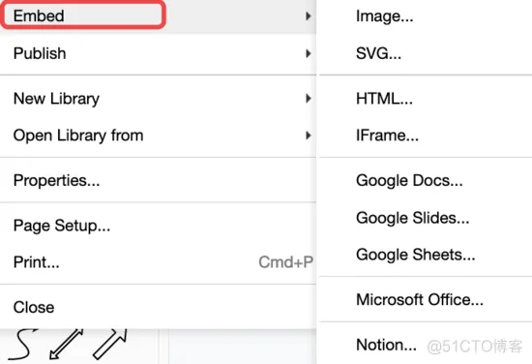532x364 pixels.
Task: Expand the Publish submenu arrow
Action: 308,53
